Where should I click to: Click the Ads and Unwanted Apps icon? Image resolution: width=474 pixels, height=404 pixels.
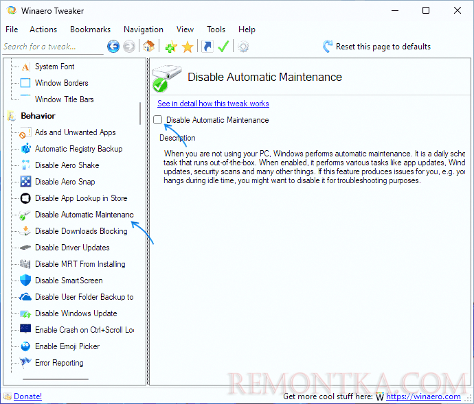[x=25, y=132]
